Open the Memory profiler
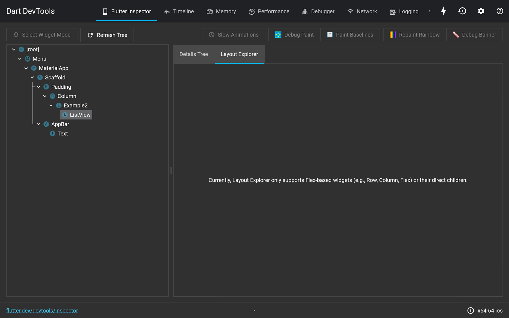This screenshot has height=318, width=509. [221, 11]
